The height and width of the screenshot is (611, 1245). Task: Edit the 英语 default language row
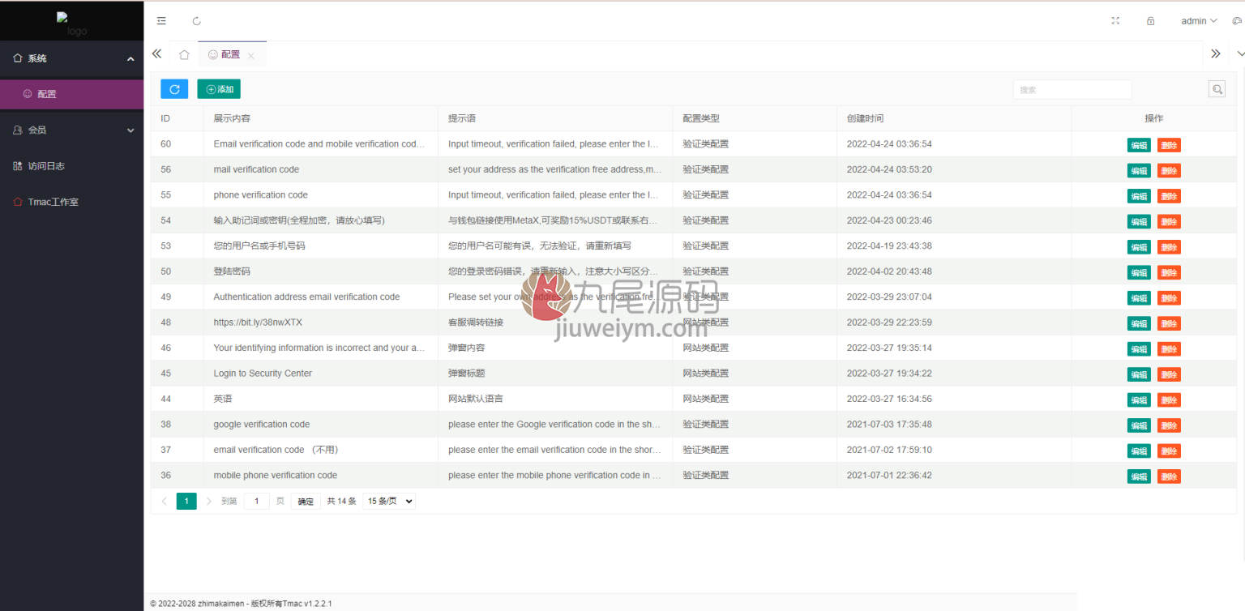(1139, 400)
